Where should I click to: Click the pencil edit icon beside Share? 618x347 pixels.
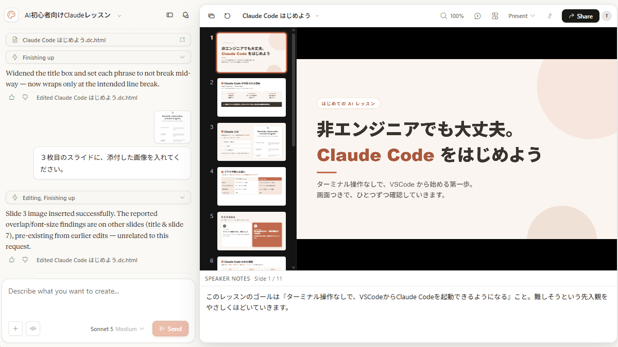coord(550,16)
